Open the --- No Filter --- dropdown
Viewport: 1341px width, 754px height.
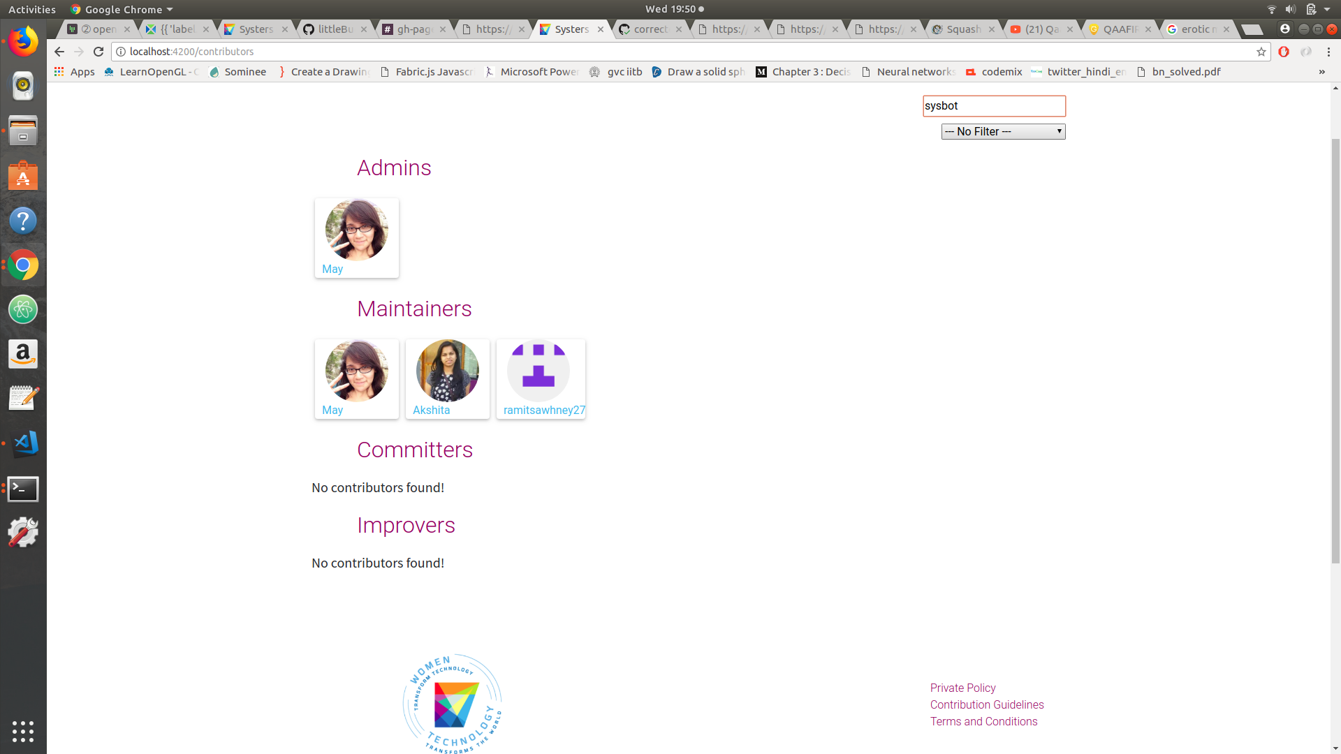(1003, 131)
